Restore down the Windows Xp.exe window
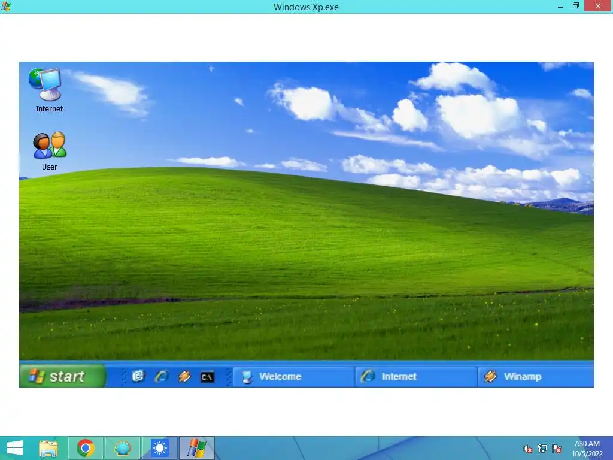Viewport: 613px width, 460px height. (575, 6)
